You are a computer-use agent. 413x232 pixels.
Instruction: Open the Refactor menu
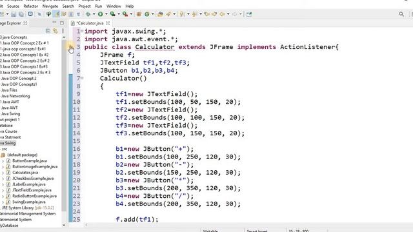click(x=30, y=6)
